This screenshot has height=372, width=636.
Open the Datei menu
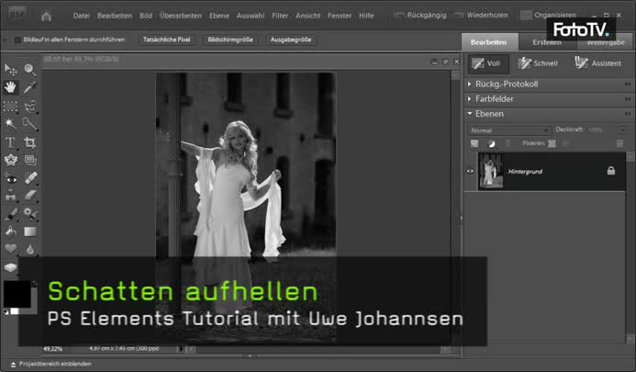(x=82, y=16)
